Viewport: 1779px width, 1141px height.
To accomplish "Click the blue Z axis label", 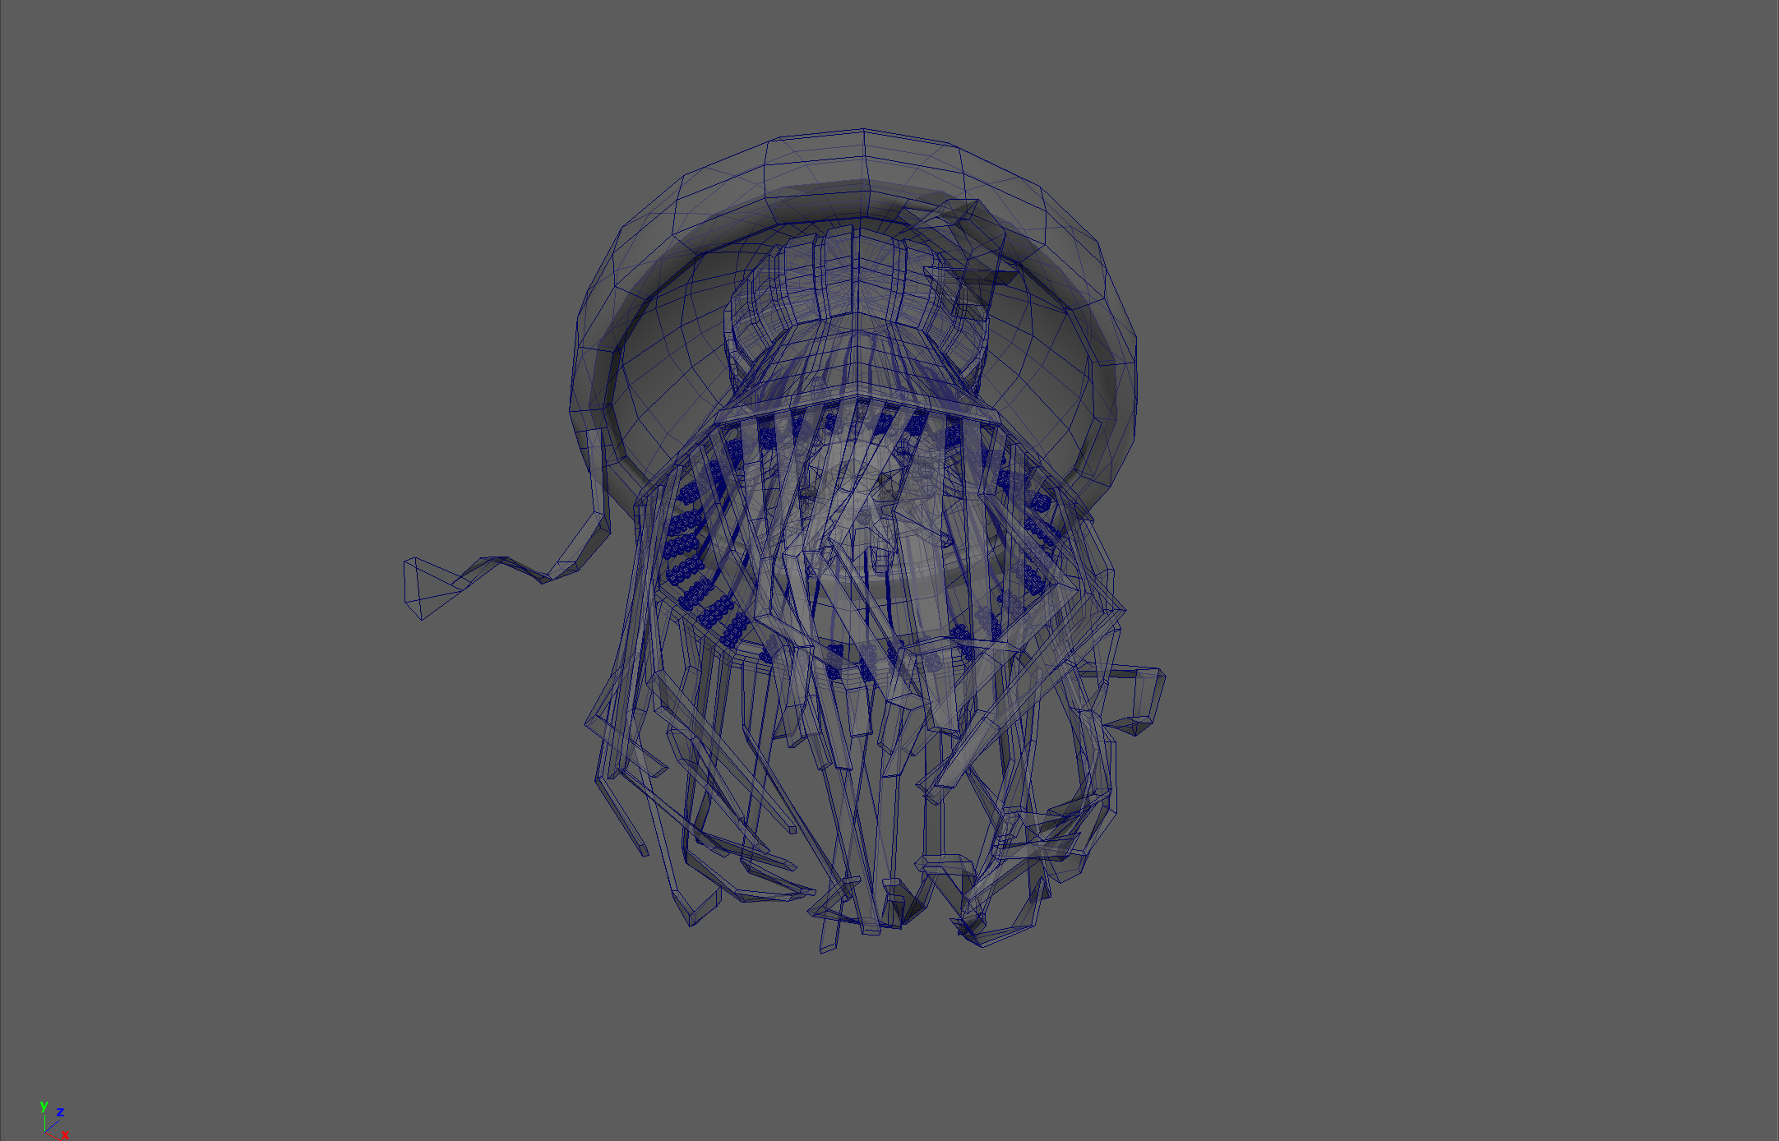I will tap(60, 1112).
